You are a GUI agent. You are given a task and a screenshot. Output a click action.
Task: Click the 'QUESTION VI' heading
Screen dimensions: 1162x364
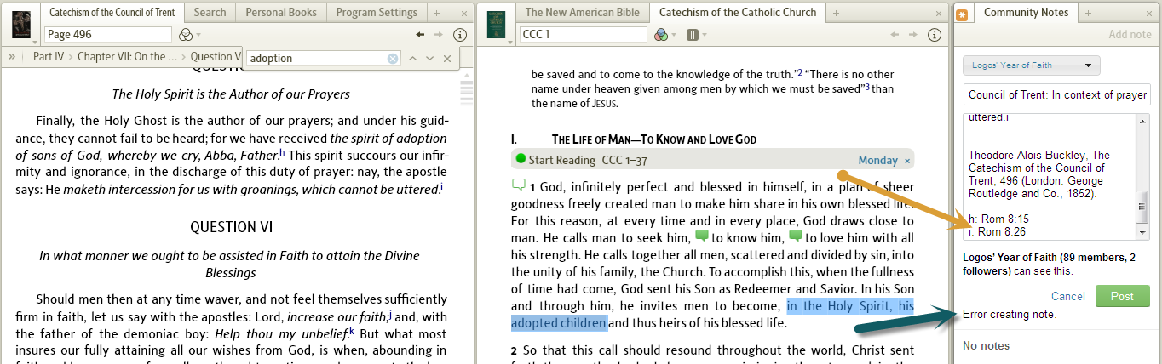pos(233,227)
